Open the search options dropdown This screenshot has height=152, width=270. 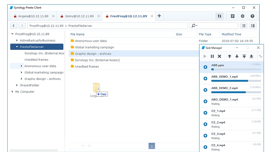tap(195, 26)
